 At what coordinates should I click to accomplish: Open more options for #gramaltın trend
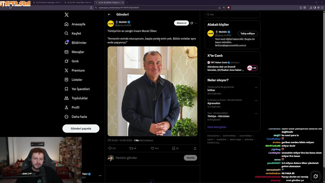pyautogui.click(x=256, y=100)
